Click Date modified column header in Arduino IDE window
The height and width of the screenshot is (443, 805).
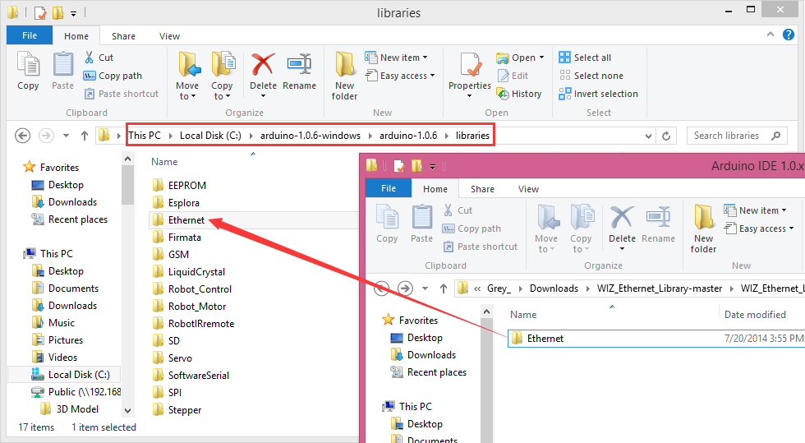click(x=755, y=315)
